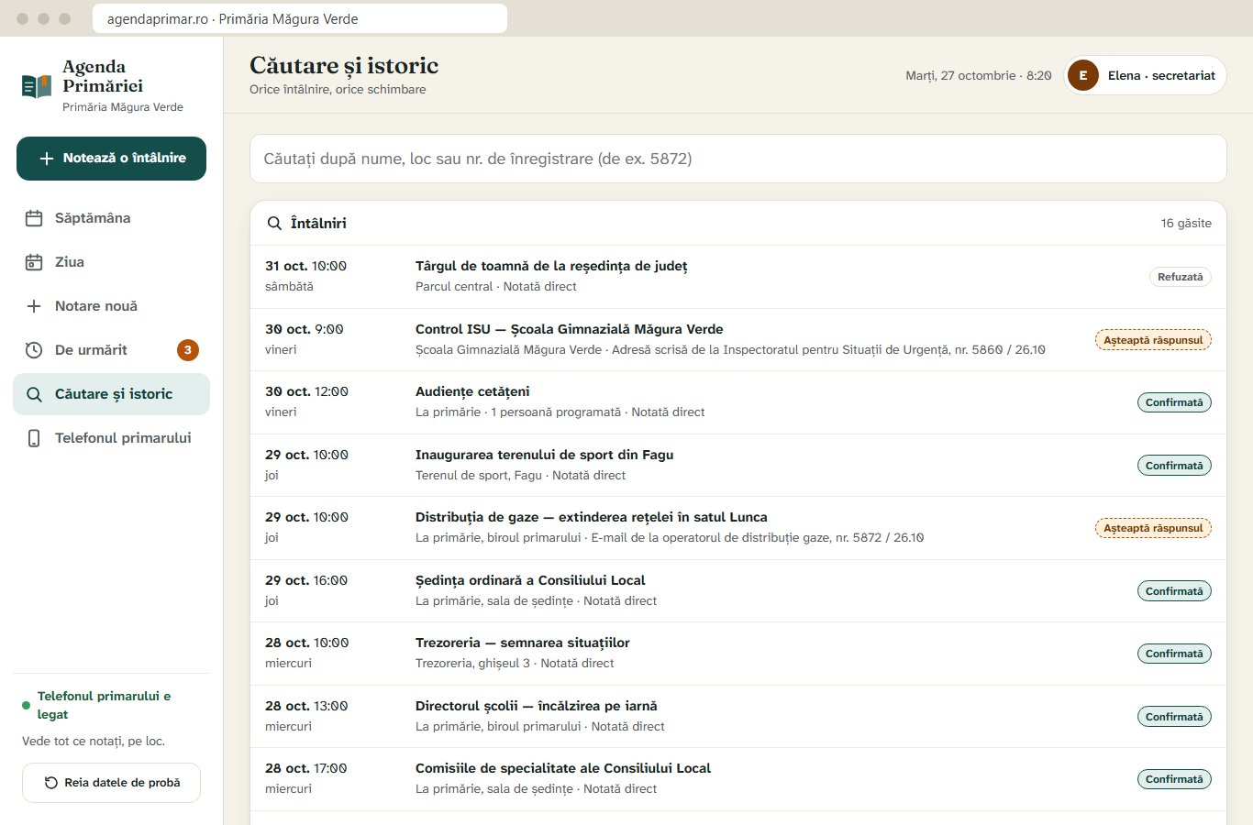The height and width of the screenshot is (825, 1253).
Task: Open Directorul școlii — încălzirea pe iarnă
Action: pyautogui.click(x=738, y=717)
